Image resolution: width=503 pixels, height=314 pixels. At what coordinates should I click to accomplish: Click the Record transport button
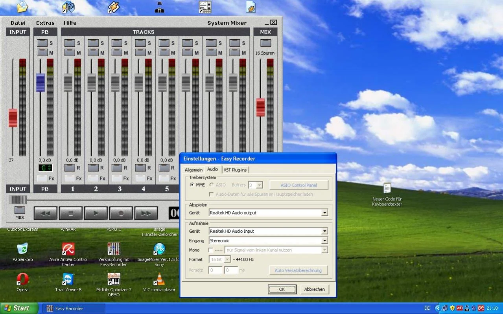(x=121, y=213)
